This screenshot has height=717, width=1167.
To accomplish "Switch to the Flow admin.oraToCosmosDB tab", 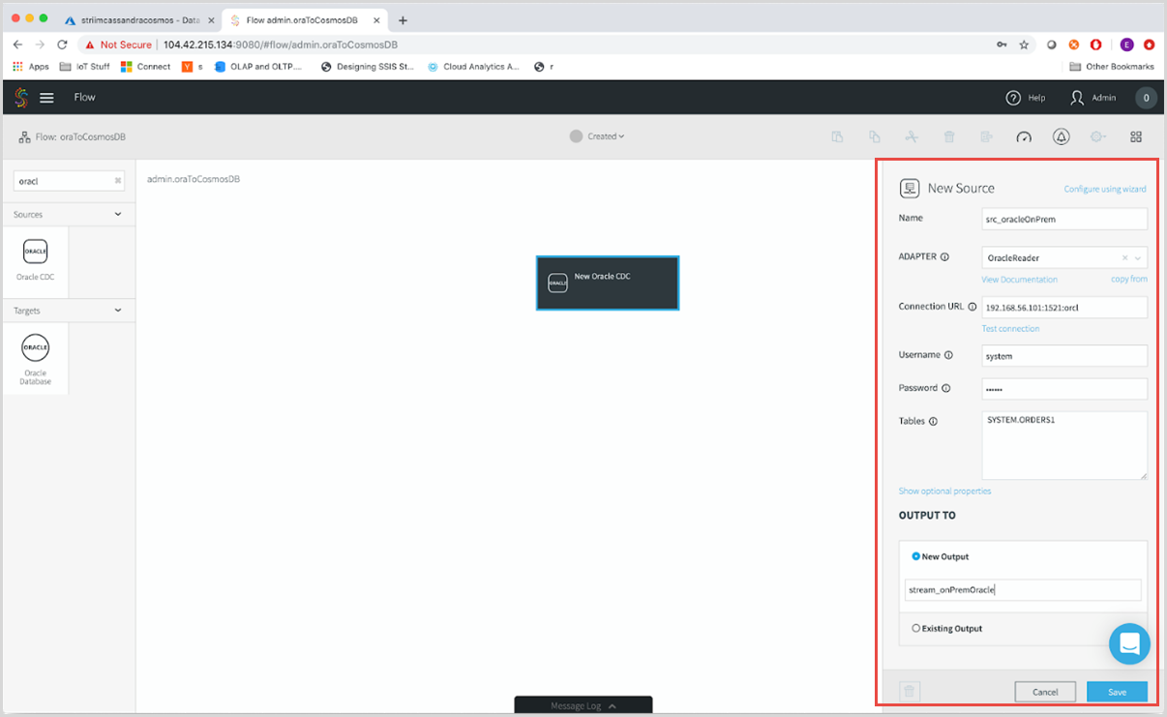I will point(300,19).
